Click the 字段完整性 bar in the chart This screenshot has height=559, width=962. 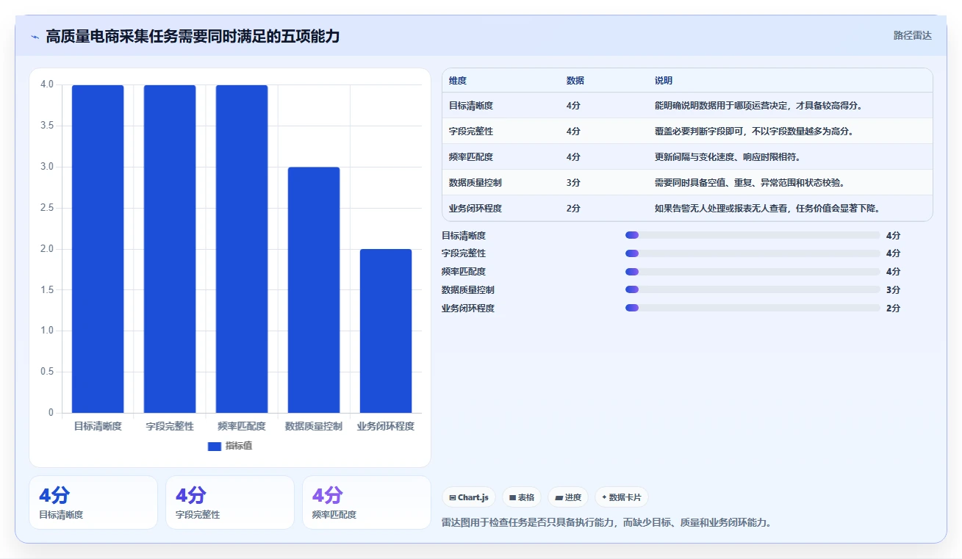click(x=170, y=249)
